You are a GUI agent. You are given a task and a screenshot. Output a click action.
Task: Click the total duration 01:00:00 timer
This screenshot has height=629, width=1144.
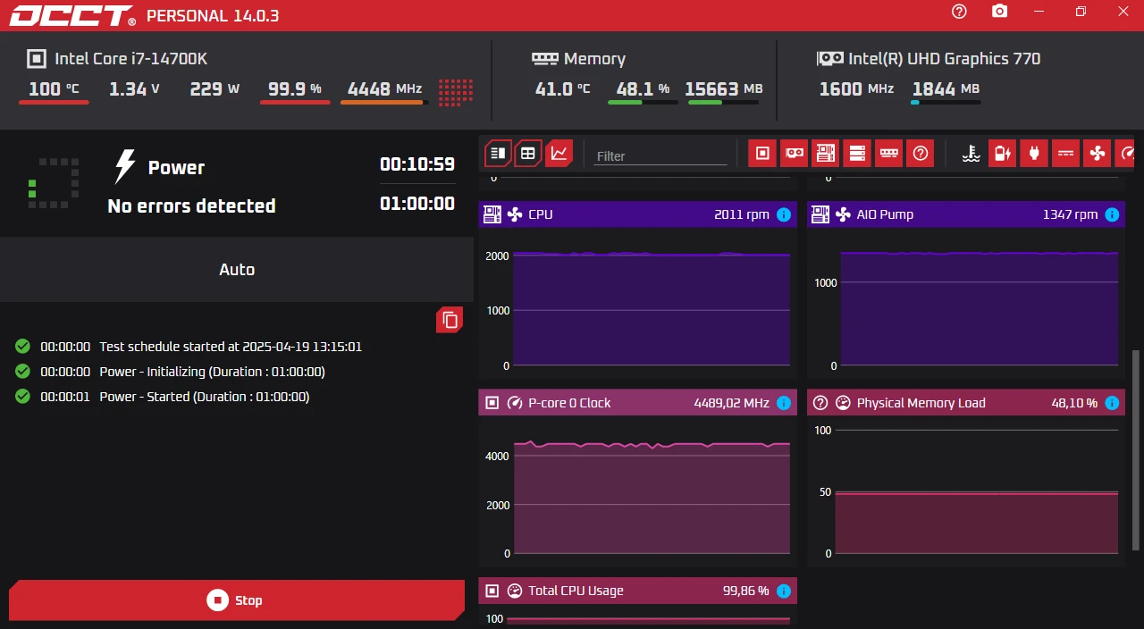coord(417,204)
